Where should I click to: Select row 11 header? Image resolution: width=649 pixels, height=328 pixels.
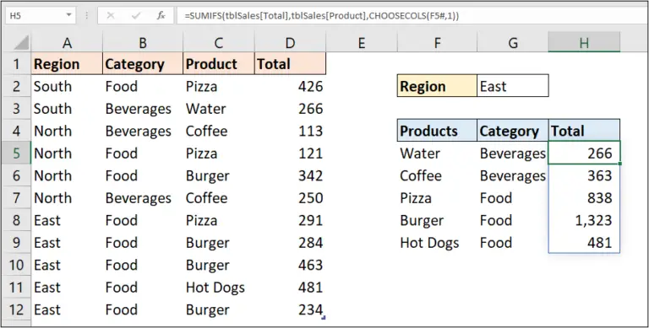17,287
